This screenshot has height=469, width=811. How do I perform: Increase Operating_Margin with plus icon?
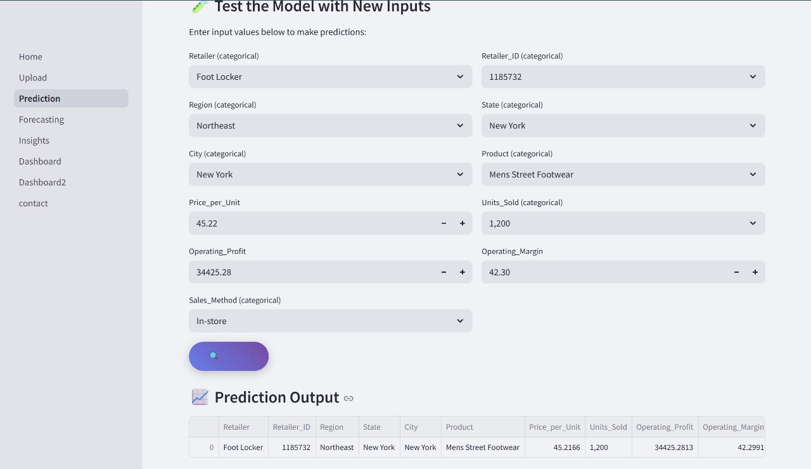click(755, 272)
